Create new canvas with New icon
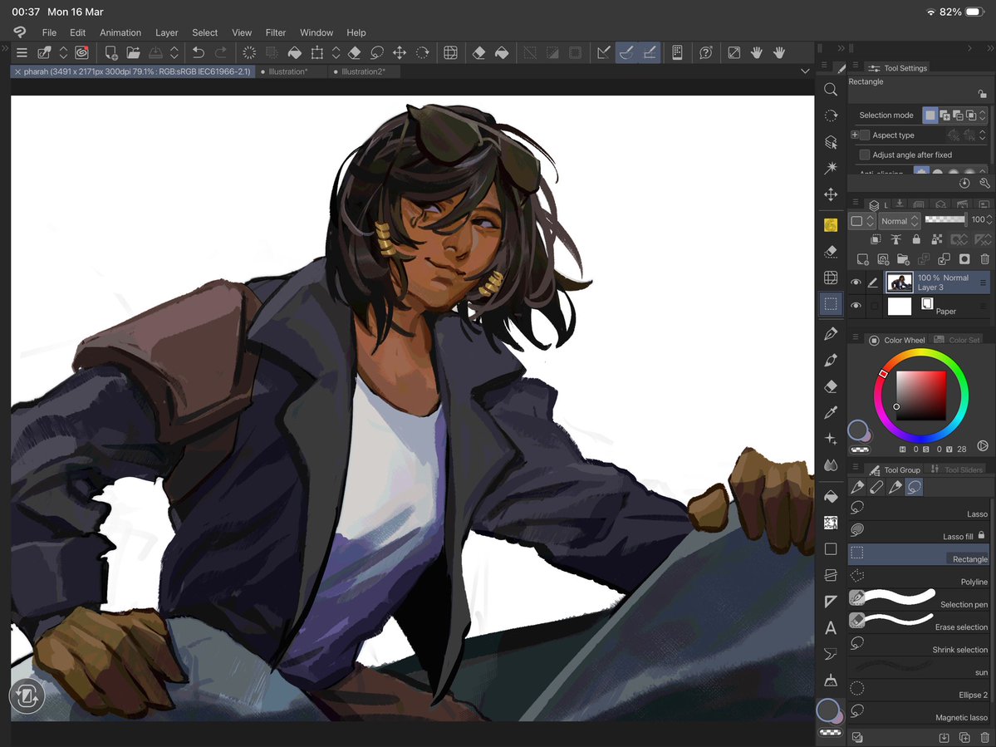This screenshot has width=996, height=747. point(111,52)
